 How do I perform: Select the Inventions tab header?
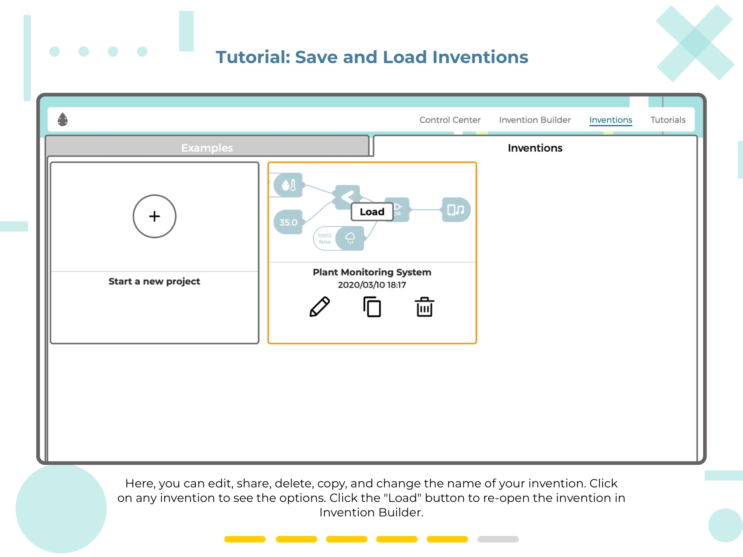click(x=535, y=148)
